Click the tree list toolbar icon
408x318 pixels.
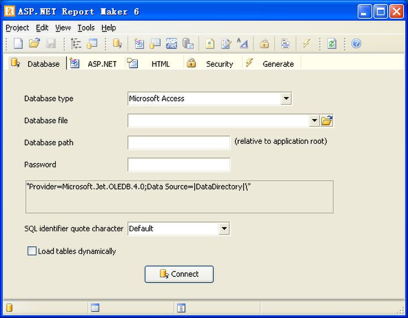(x=76, y=43)
